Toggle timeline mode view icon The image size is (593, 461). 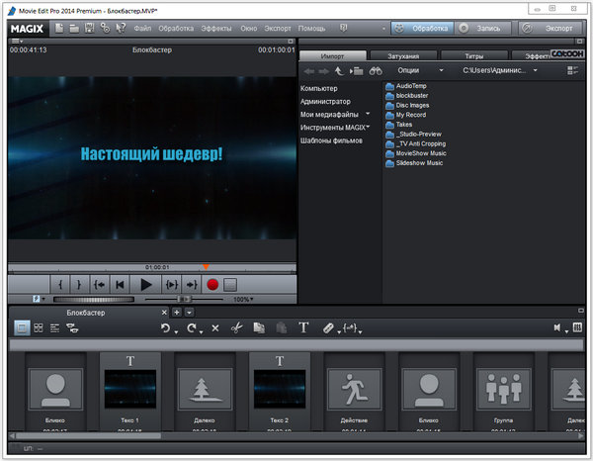point(55,327)
